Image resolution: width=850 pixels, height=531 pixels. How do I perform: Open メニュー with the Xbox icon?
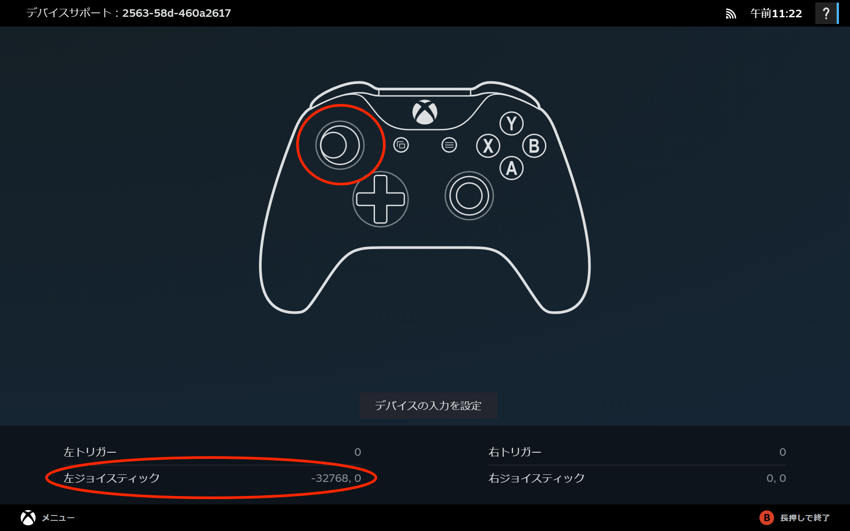click(48, 518)
